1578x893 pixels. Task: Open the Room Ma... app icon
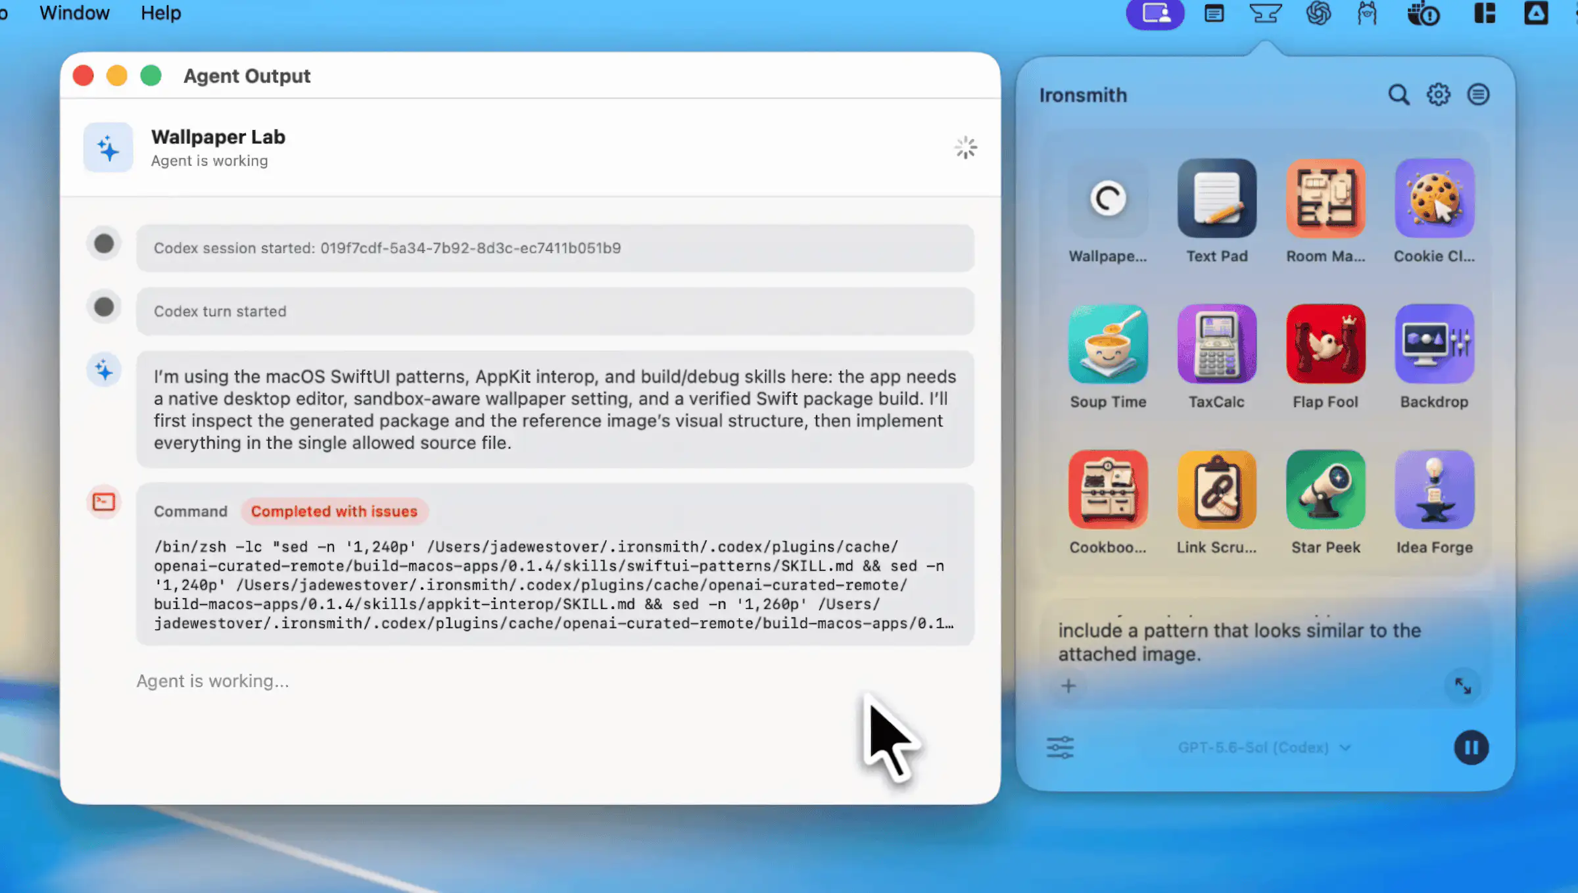coord(1326,199)
